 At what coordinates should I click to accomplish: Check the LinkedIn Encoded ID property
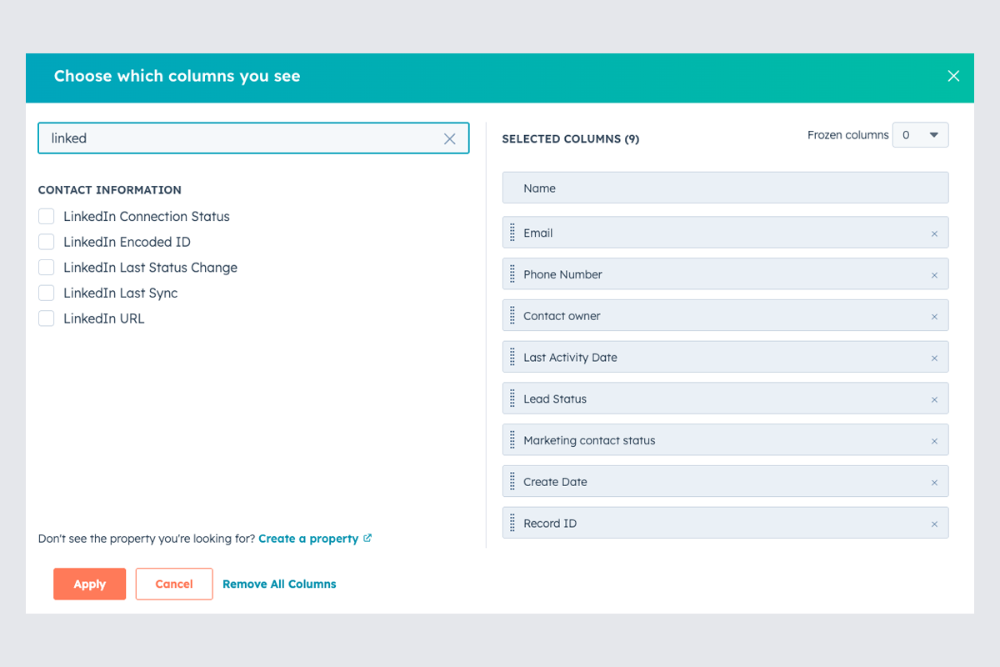(46, 242)
